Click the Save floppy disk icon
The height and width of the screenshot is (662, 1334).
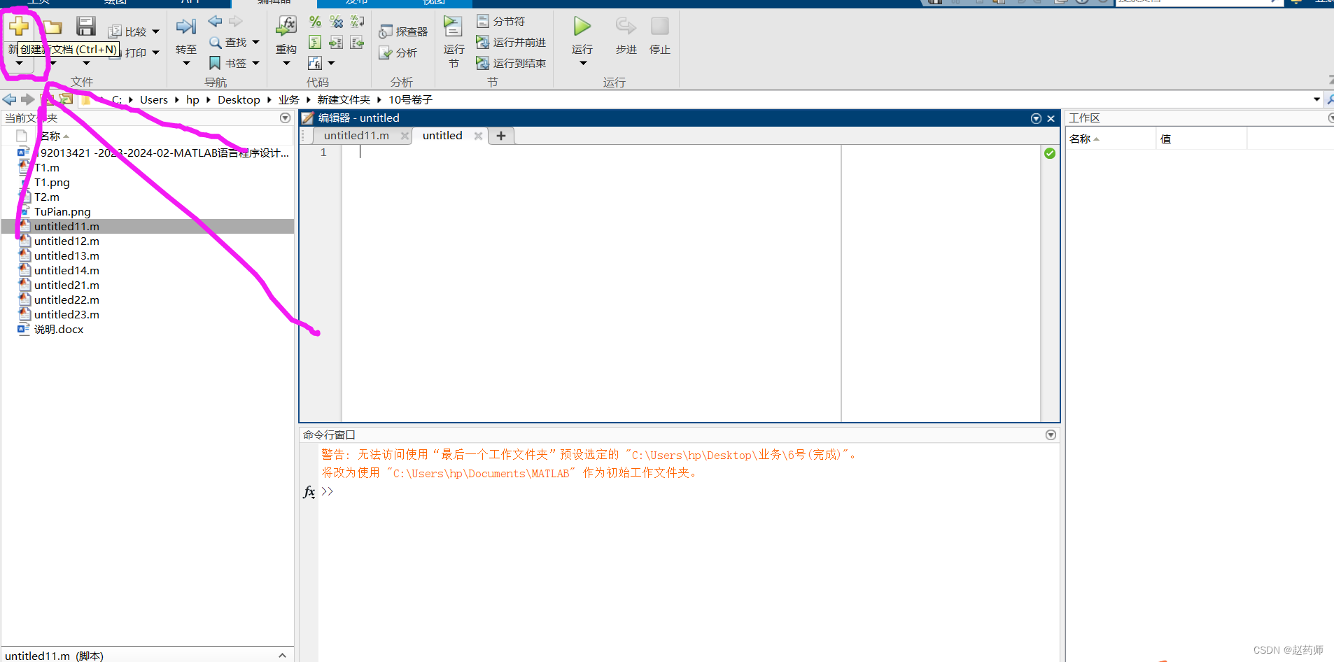tap(86, 27)
